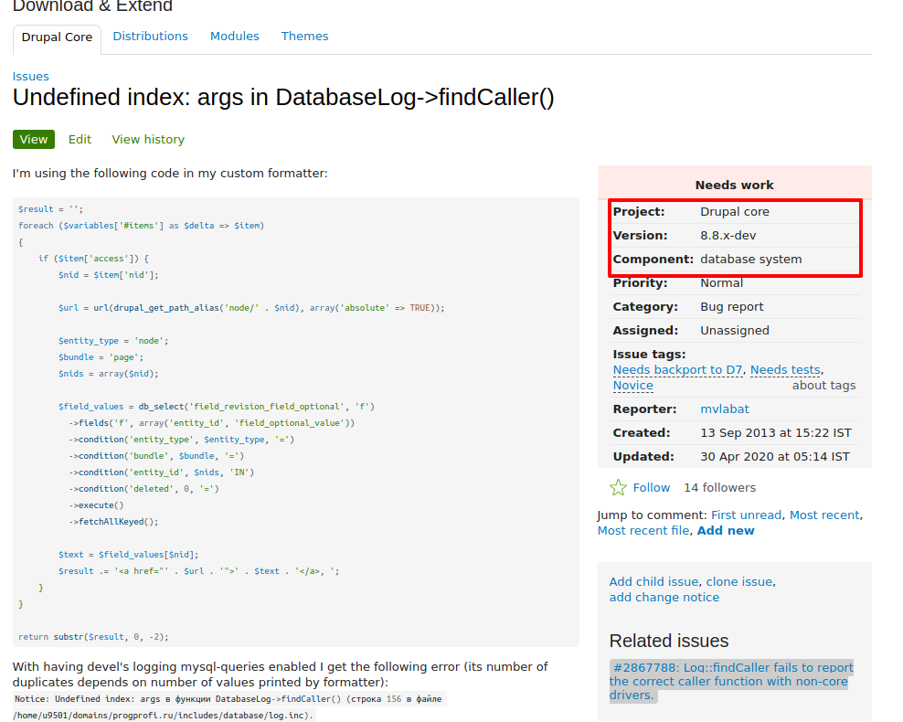Visit reporter mvlabat's profile
Screen dimensions: 903x722
click(x=725, y=409)
